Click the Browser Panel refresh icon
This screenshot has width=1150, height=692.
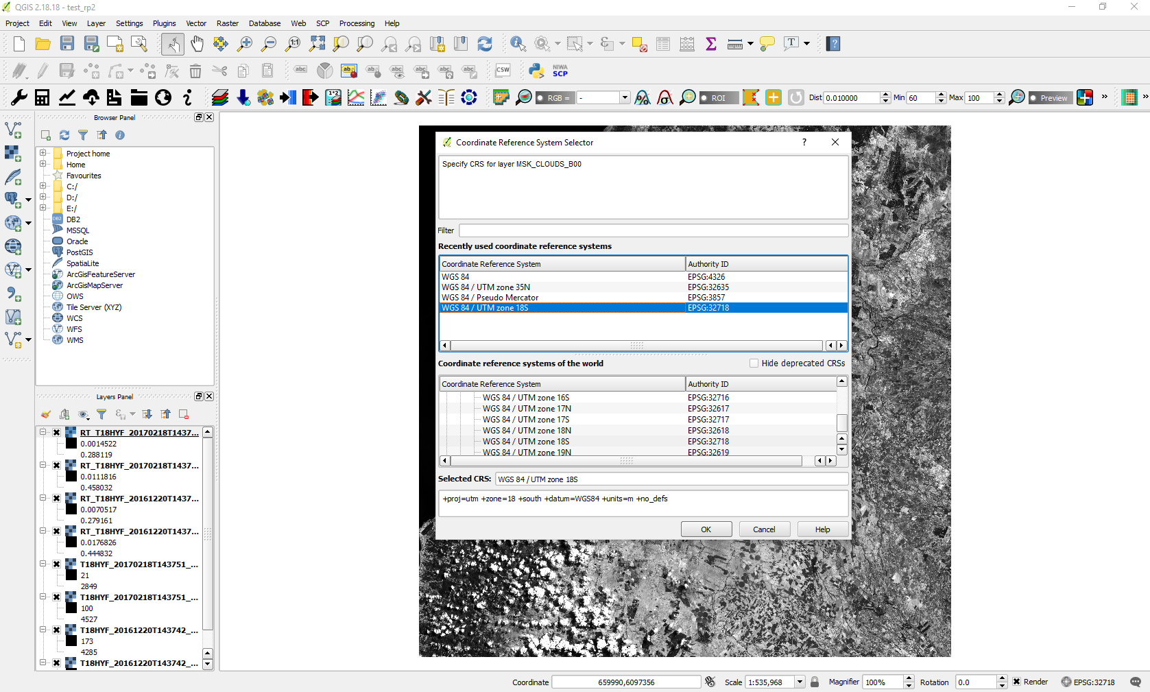pos(64,135)
